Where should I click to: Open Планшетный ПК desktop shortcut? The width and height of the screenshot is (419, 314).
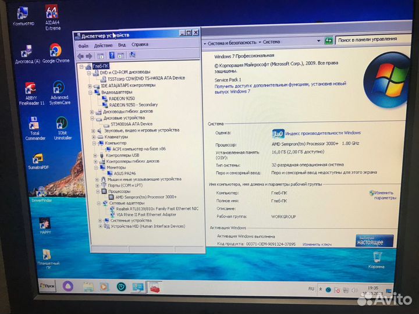click(x=48, y=259)
